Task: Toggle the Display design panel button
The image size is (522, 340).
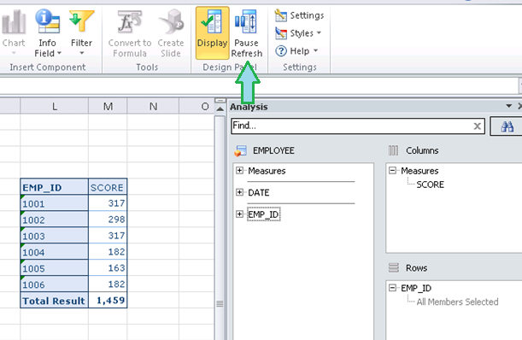Action: pyautogui.click(x=213, y=33)
